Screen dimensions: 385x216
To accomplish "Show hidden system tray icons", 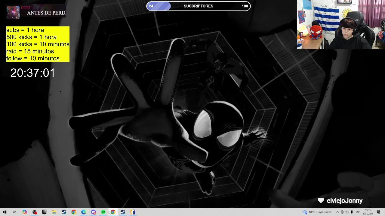I will (337, 212).
